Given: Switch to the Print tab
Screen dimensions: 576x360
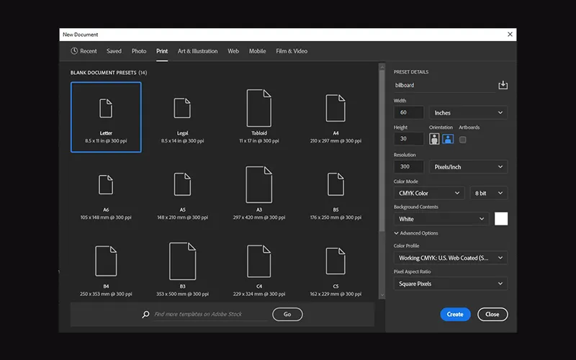Looking at the screenshot, I should point(162,51).
